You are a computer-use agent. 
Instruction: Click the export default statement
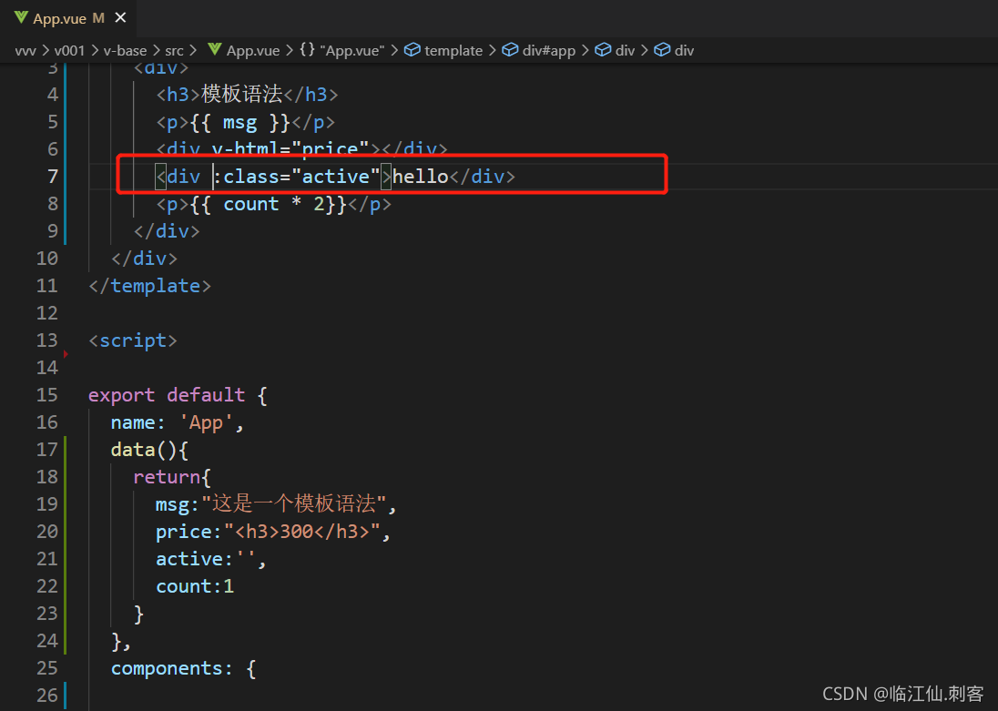click(x=167, y=395)
